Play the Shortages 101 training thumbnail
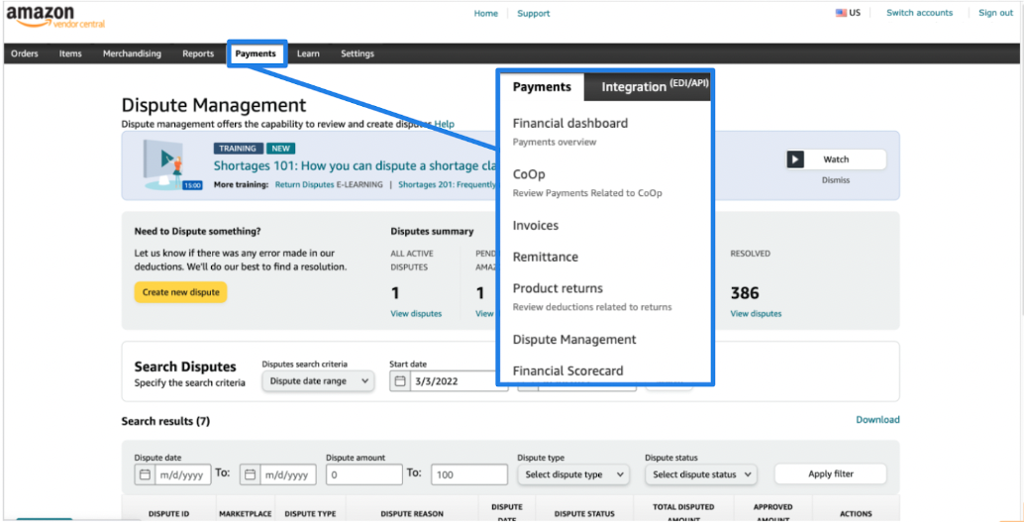The width and height of the screenshot is (1024, 523). tap(164, 163)
